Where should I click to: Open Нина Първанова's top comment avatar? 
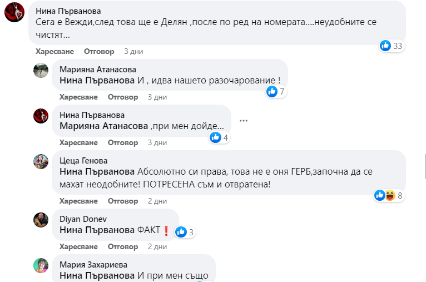(x=14, y=12)
